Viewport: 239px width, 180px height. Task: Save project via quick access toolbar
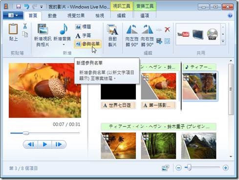(x=19, y=7)
